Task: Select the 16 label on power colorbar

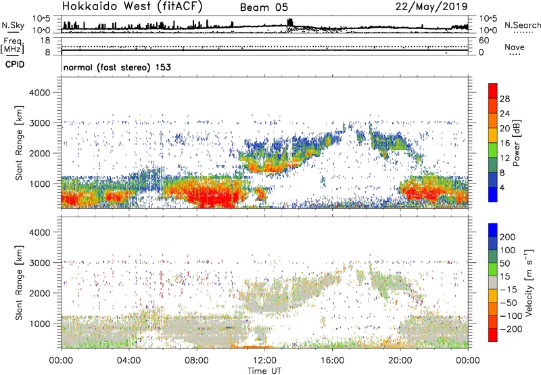Action: pos(504,144)
